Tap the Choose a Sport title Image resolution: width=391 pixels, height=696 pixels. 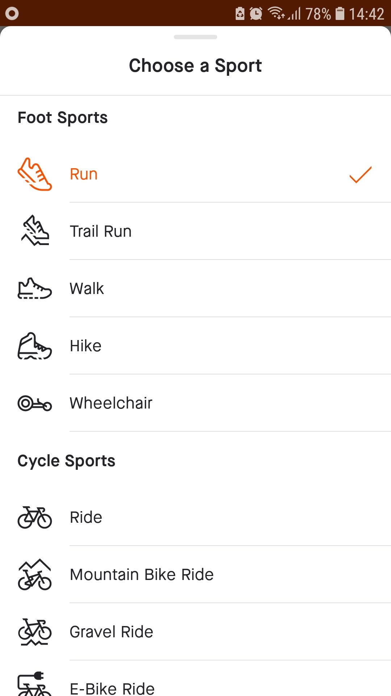tap(195, 65)
